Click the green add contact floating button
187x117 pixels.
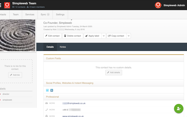click(x=178, y=108)
